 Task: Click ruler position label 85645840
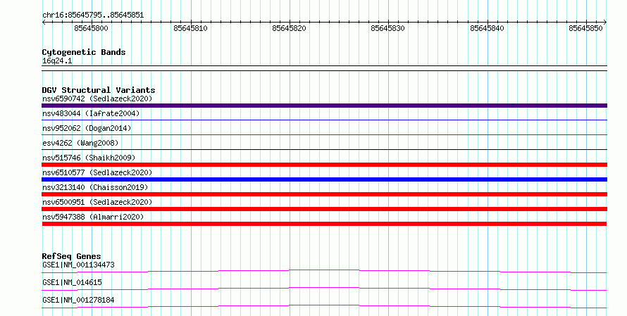487,28
